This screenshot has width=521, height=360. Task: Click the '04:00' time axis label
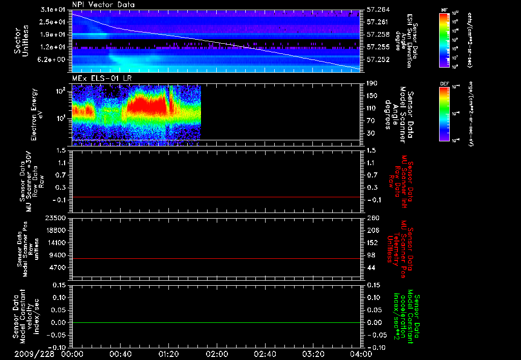click(x=361, y=354)
